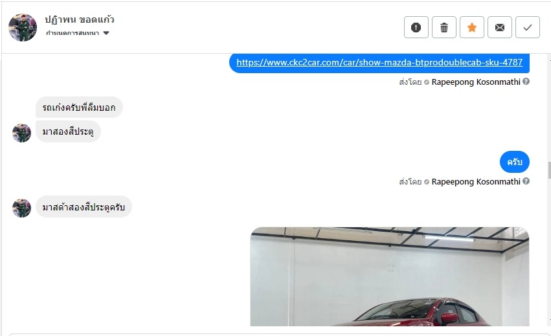This screenshot has width=551, height=336.
Task: Click help icon beside first Rapeepong Kosonmathi
Action: pos(526,81)
